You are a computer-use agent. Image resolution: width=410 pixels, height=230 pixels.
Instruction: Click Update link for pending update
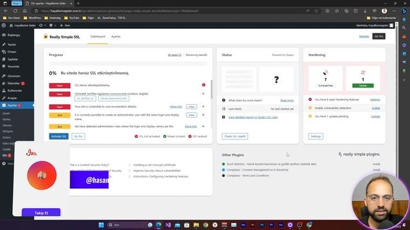click(375, 116)
